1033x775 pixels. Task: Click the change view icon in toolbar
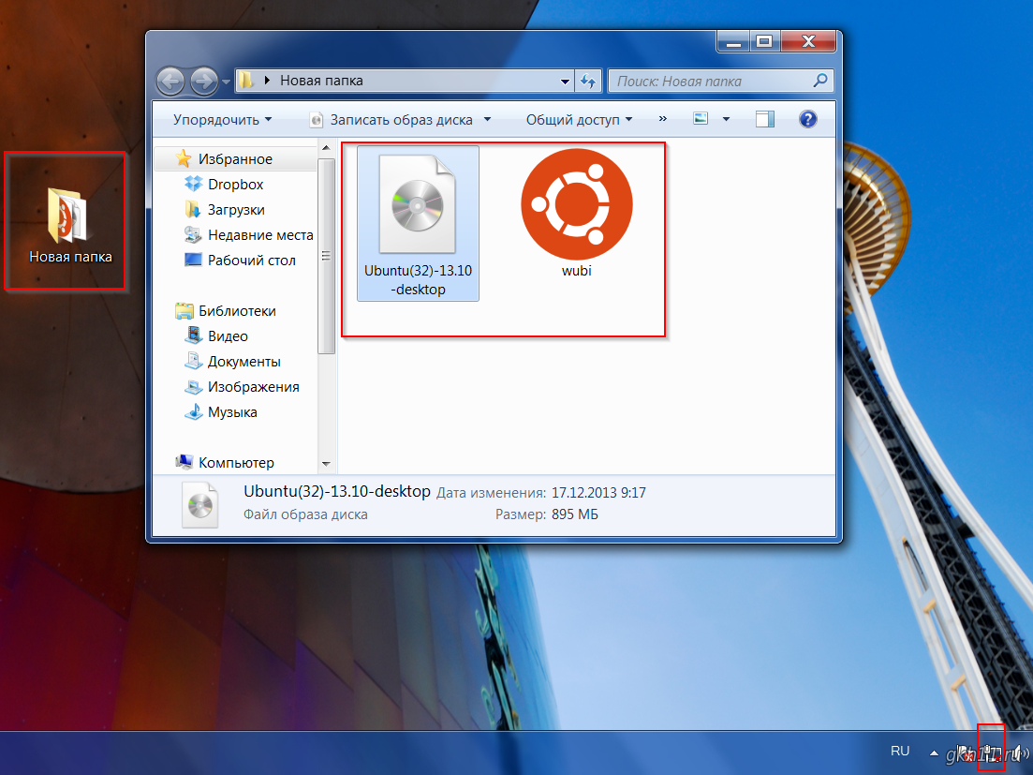701,119
